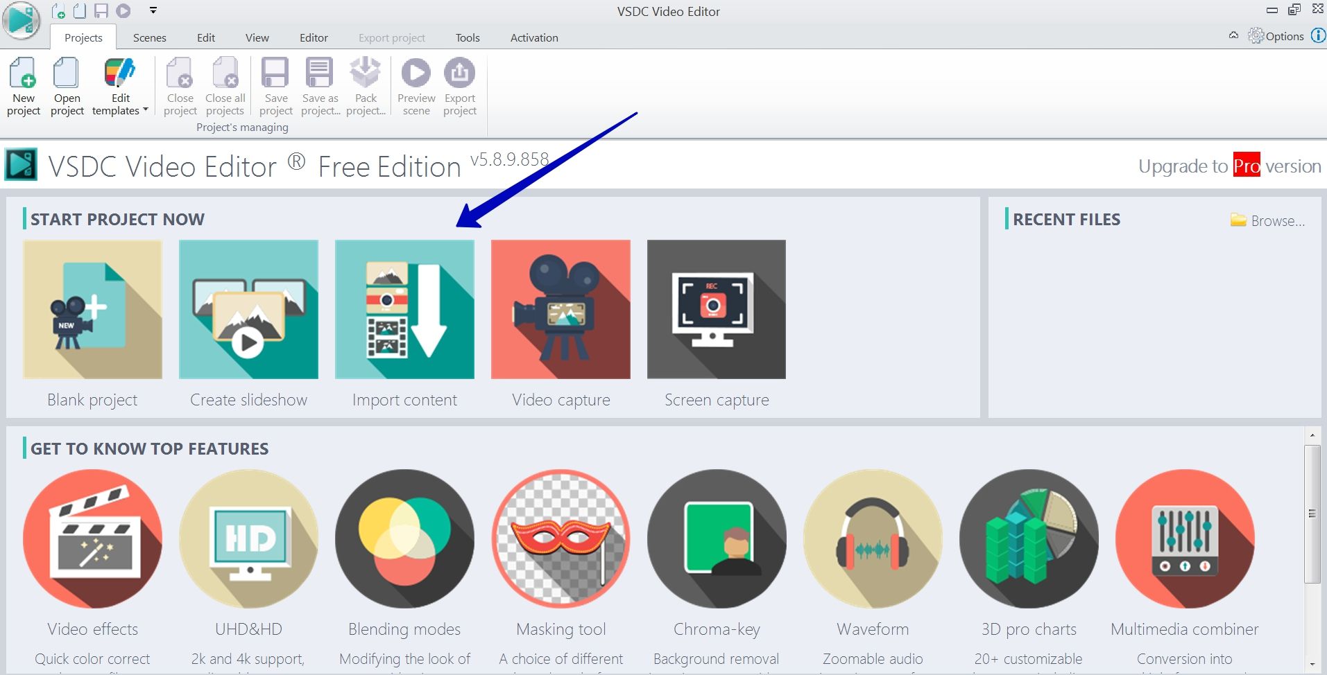This screenshot has width=1327, height=675.
Task: Select the Export project tab
Action: click(392, 37)
